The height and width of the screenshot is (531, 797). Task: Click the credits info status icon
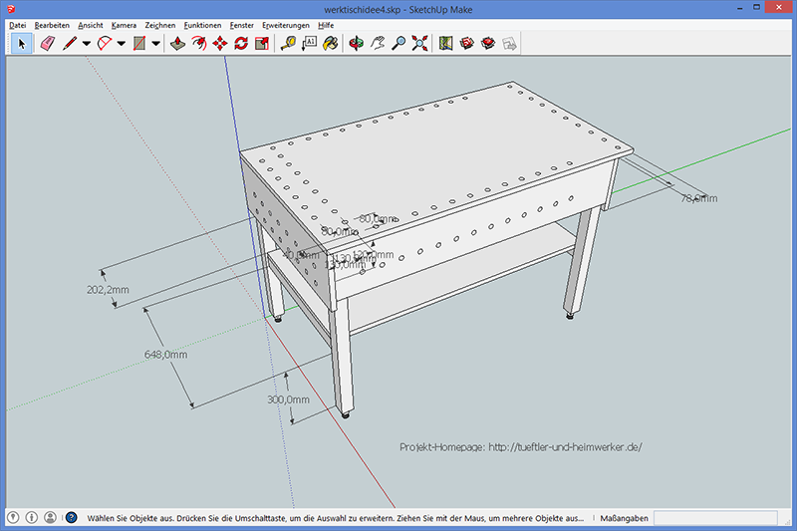coord(32,517)
